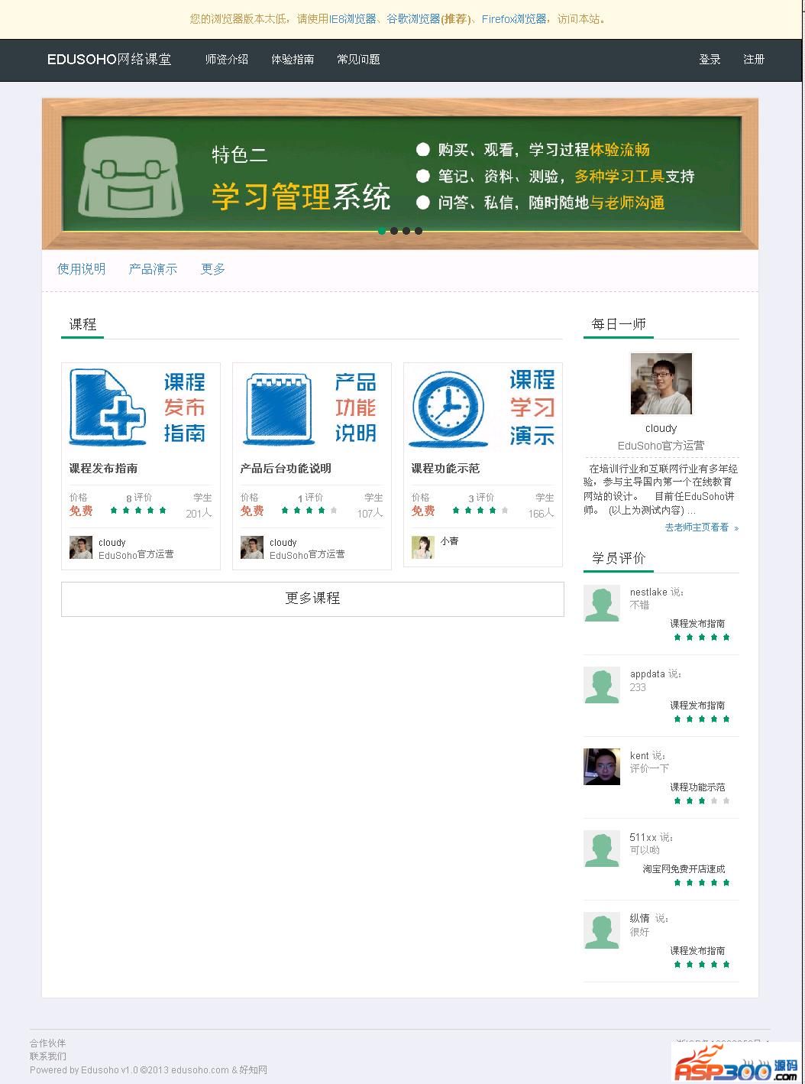Click the 去老师主页看看 link

[x=701, y=527]
